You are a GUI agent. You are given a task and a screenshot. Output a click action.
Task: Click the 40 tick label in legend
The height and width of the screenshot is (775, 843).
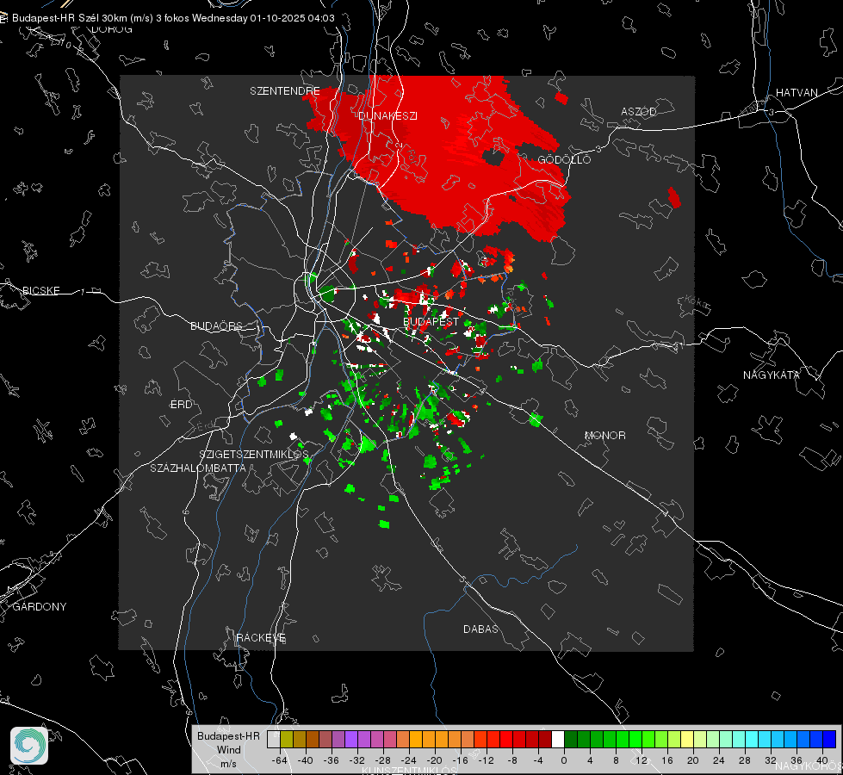821,760
